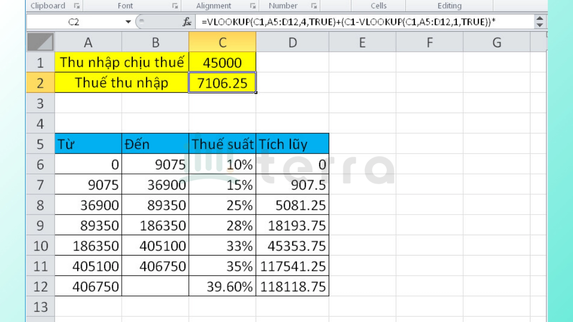The image size is (573, 322).
Task: Select column F header
Action: [x=429, y=42]
